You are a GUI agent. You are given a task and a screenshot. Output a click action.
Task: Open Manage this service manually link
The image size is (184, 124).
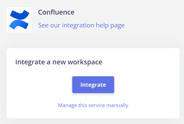(x=93, y=105)
